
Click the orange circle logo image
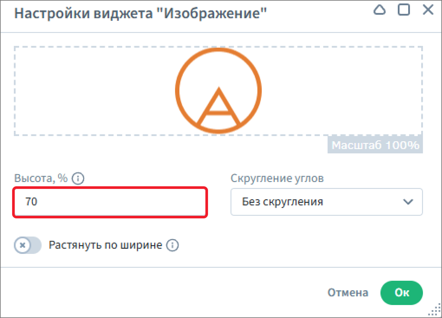[x=218, y=91]
